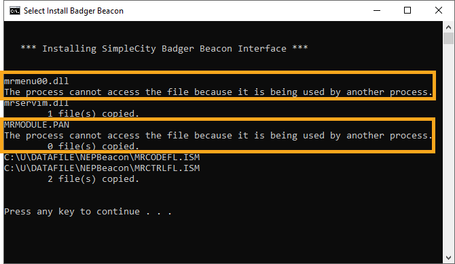Click the 'Press any key to continue' prompt
The image size is (455, 264).
pyautogui.click(x=88, y=212)
